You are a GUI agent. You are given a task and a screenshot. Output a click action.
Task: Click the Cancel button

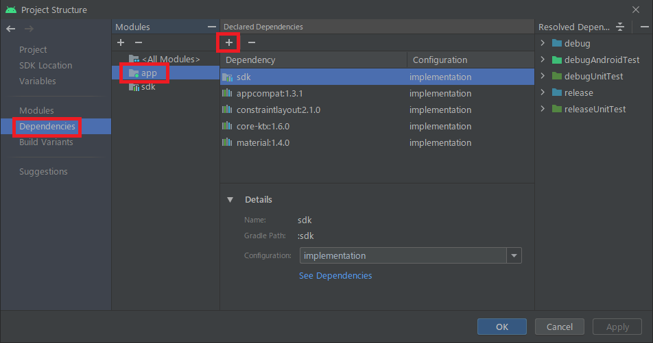(x=559, y=327)
